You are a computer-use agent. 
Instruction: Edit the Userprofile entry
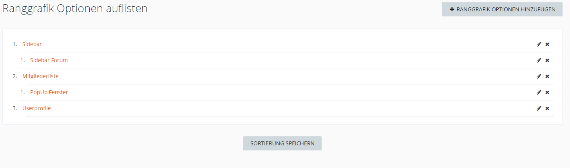[x=539, y=108]
